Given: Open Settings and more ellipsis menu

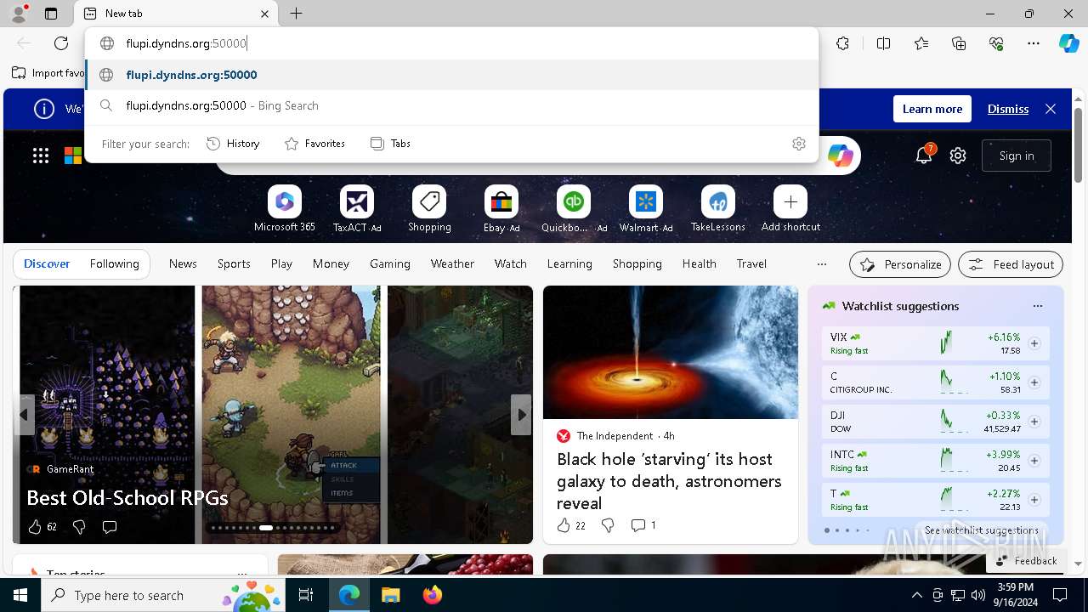Looking at the screenshot, I should [x=1034, y=43].
